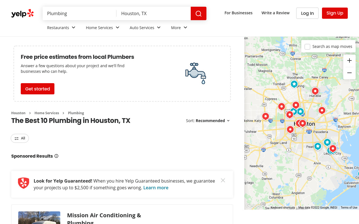The height and width of the screenshot is (224, 359).
Task: Open the Sort Recommended dropdown
Action: pyautogui.click(x=208, y=121)
